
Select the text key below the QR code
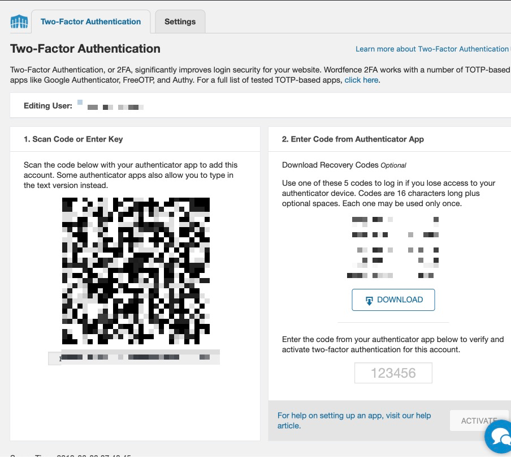[x=135, y=357]
